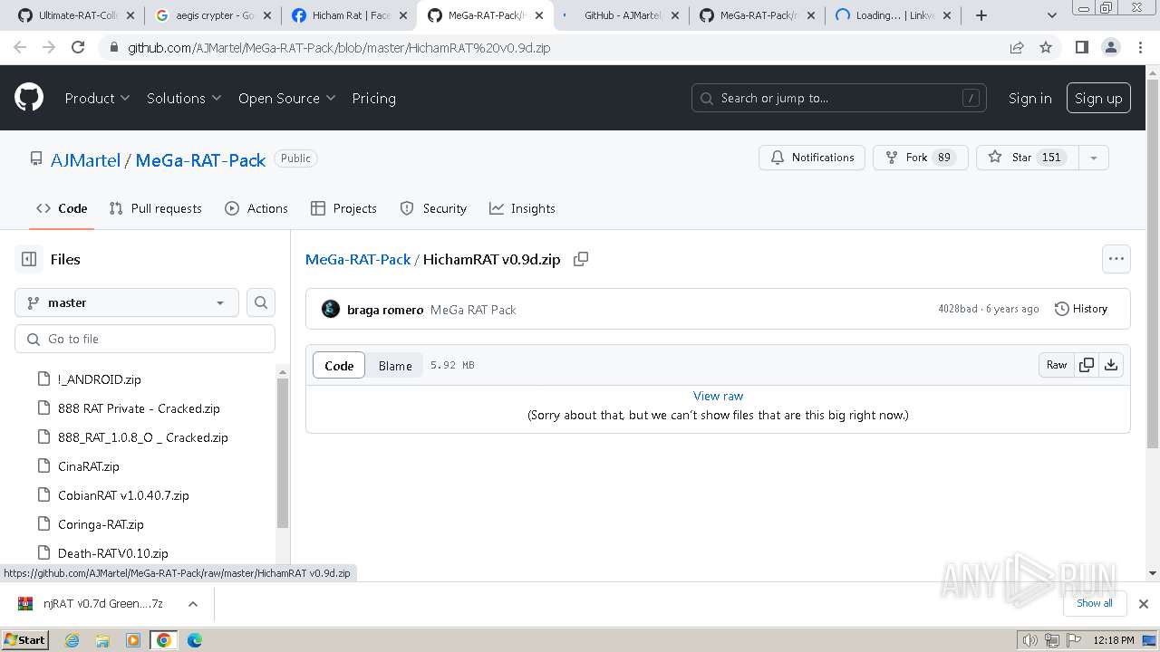
Task: Open commit 4028bad
Action: [958, 309]
